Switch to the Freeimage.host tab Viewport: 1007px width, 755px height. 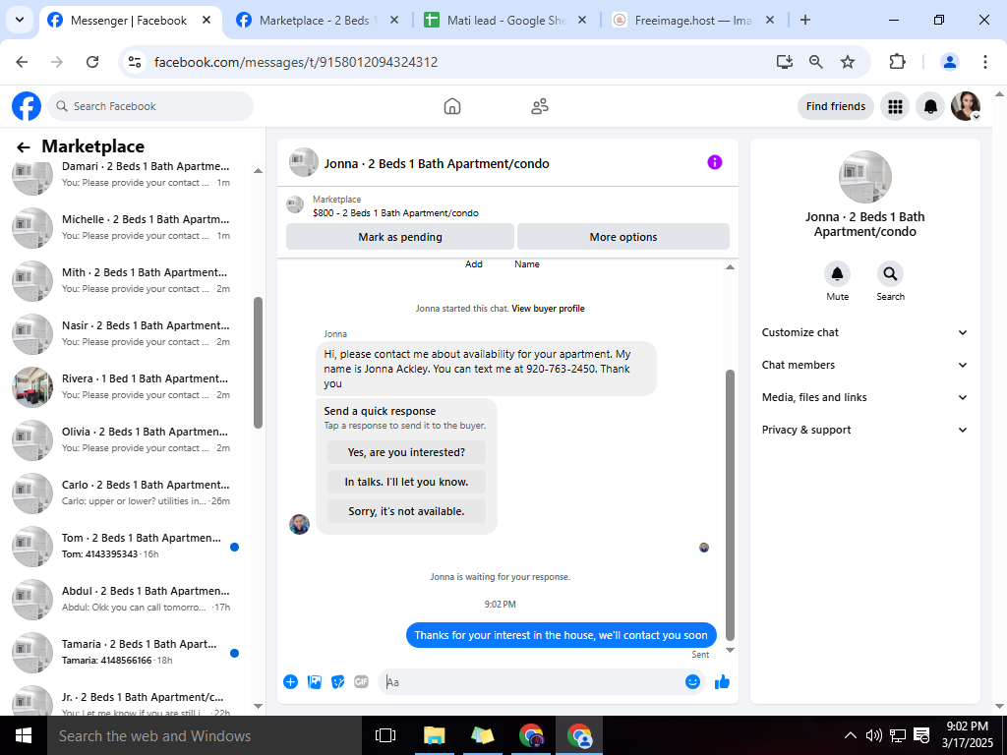point(693,21)
